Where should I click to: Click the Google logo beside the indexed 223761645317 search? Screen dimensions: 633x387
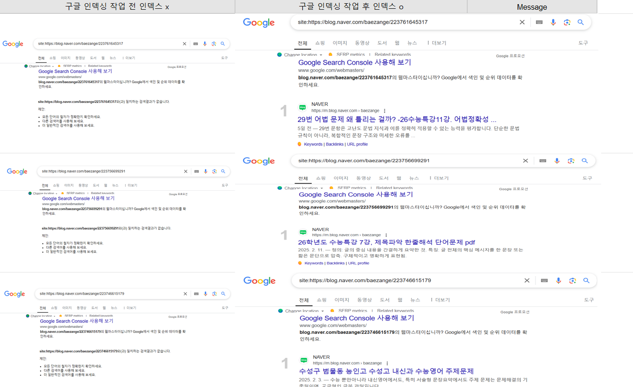click(x=259, y=23)
